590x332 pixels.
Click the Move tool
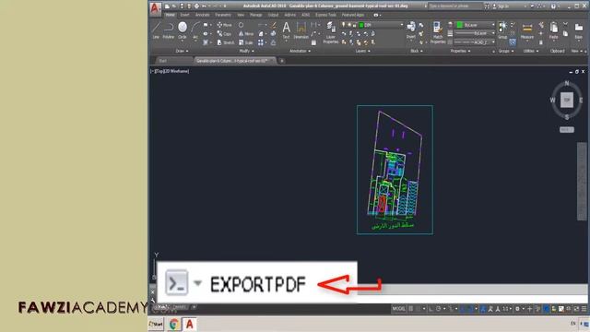pyautogui.click(x=225, y=25)
